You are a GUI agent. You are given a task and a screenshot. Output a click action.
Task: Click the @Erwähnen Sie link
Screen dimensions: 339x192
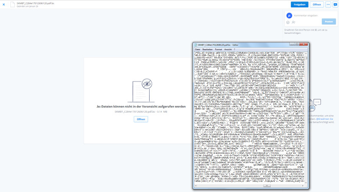[x=325, y=119]
